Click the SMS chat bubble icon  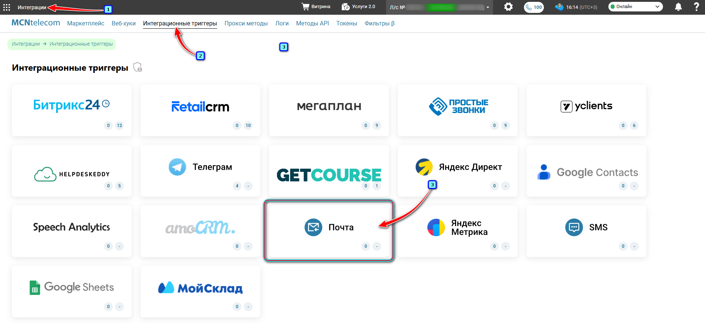pos(574,227)
